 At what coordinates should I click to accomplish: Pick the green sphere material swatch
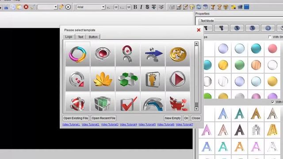point(240,65)
